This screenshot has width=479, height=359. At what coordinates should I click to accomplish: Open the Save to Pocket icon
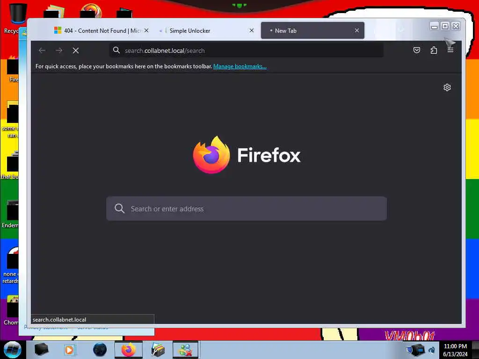[x=417, y=50]
